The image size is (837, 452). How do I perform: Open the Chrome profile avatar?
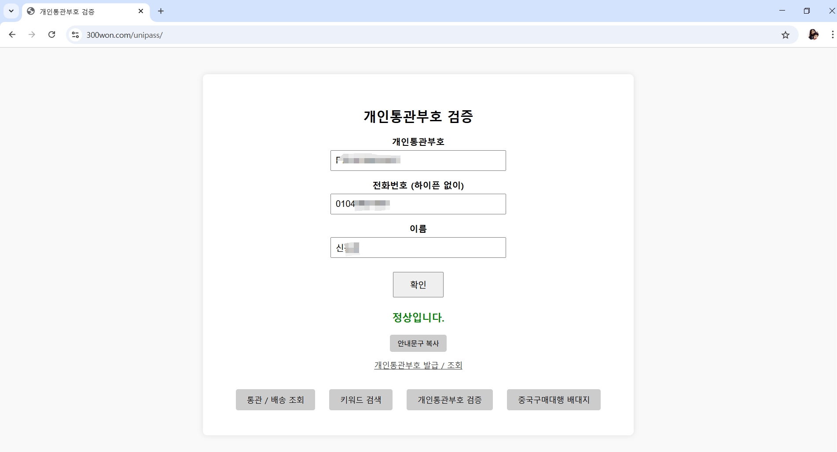(x=813, y=35)
